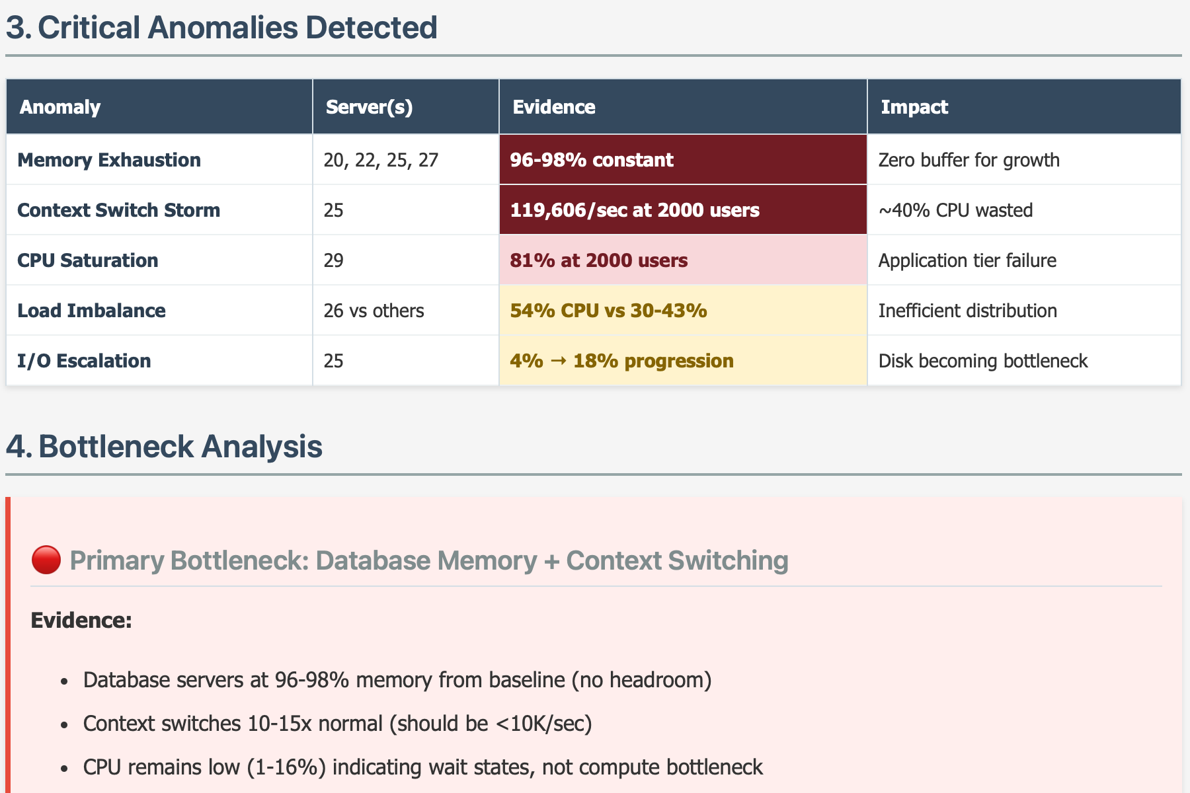Click the Context switches 10-15x normal bullet
Image resolution: width=1190 pixels, height=793 pixels.
point(338,723)
